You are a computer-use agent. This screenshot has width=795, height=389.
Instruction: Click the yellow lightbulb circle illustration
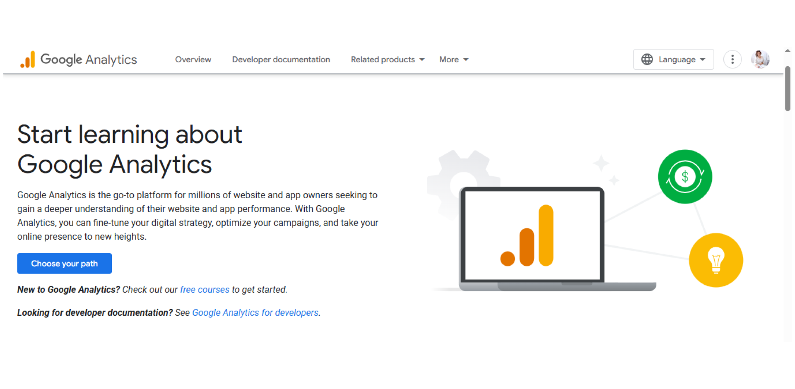[x=716, y=260]
